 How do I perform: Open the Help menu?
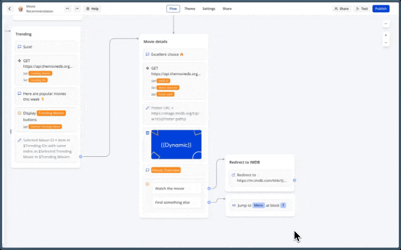click(x=92, y=9)
